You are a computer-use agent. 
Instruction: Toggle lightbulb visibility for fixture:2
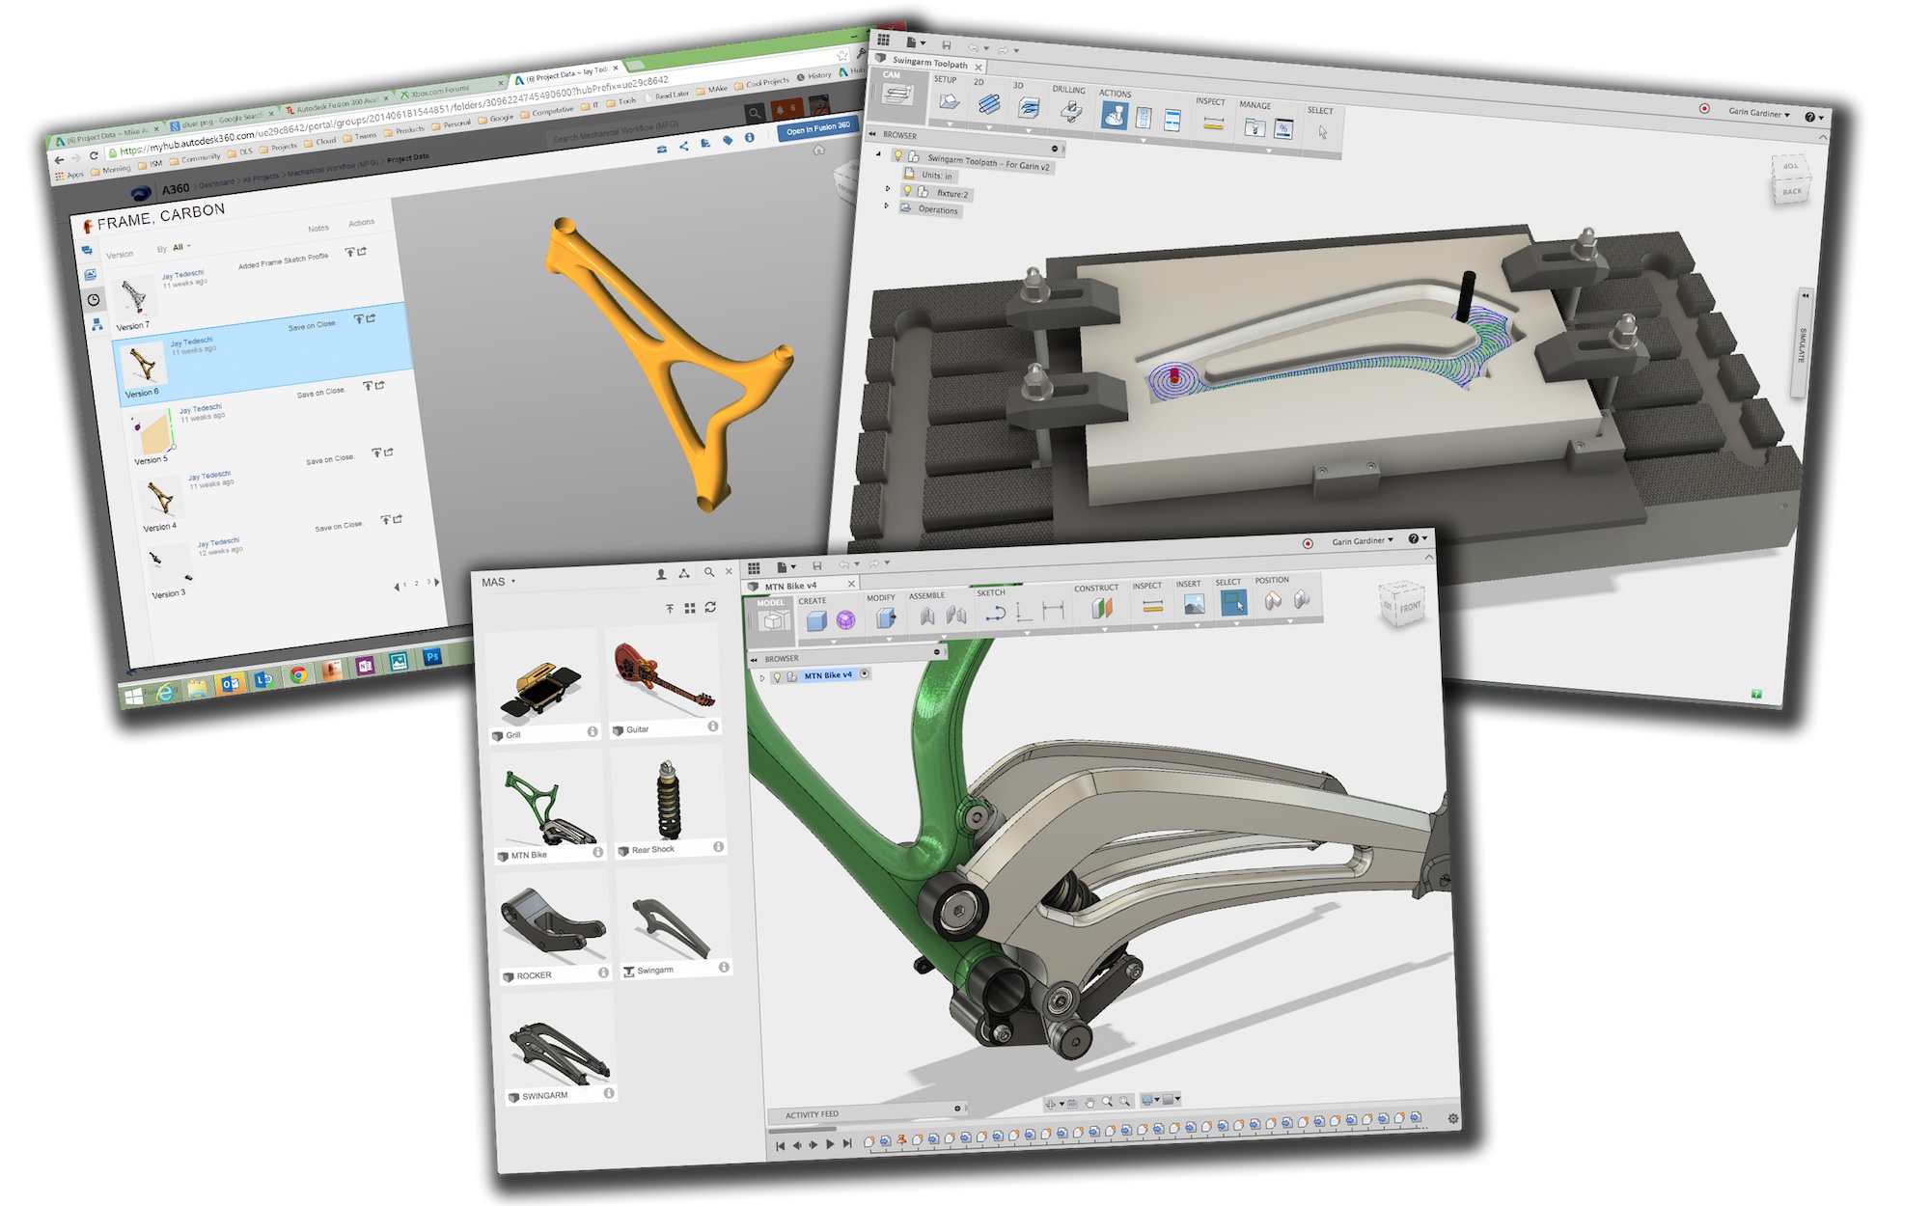coord(907,191)
